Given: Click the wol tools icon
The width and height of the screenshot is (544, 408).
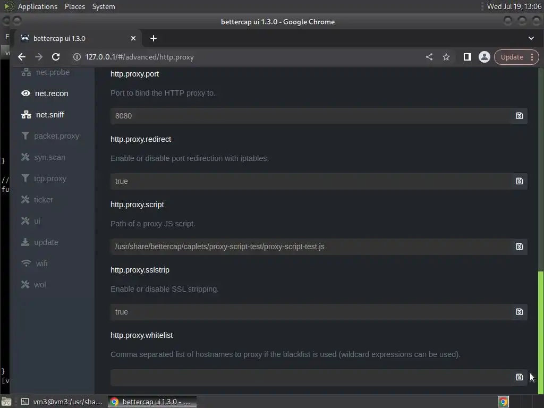Looking at the screenshot, I should [x=25, y=285].
